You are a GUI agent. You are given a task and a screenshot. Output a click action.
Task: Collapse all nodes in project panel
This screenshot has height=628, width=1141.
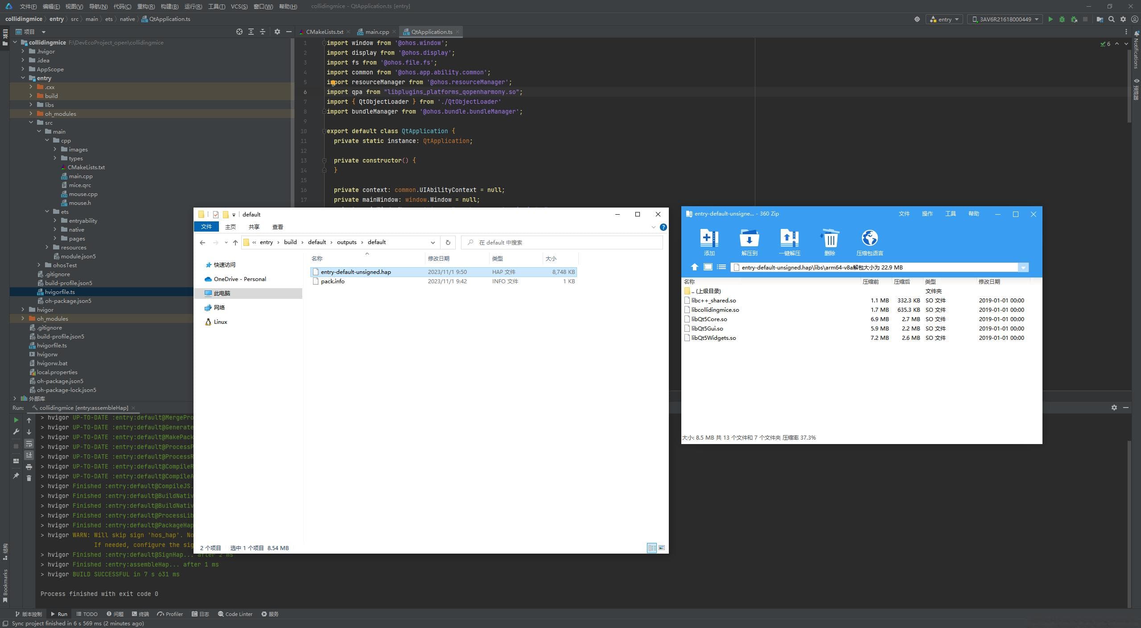(263, 32)
